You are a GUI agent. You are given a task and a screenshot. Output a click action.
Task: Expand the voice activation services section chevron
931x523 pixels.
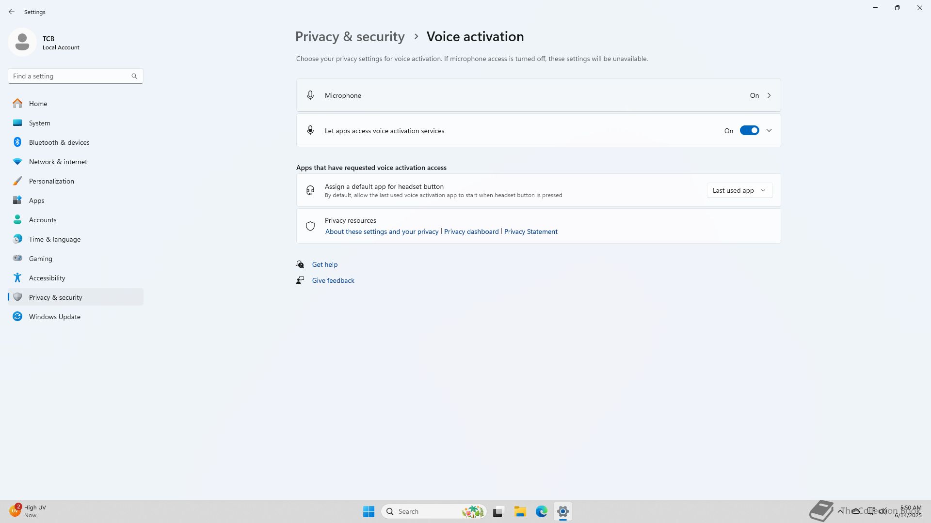(769, 131)
